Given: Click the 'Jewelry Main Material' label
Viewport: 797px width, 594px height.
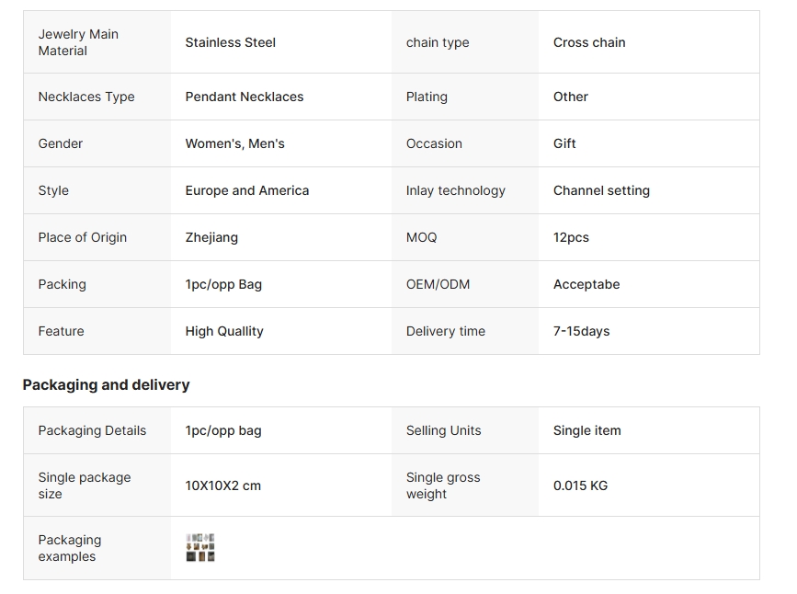Looking at the screenshot, I should (78, 42).
